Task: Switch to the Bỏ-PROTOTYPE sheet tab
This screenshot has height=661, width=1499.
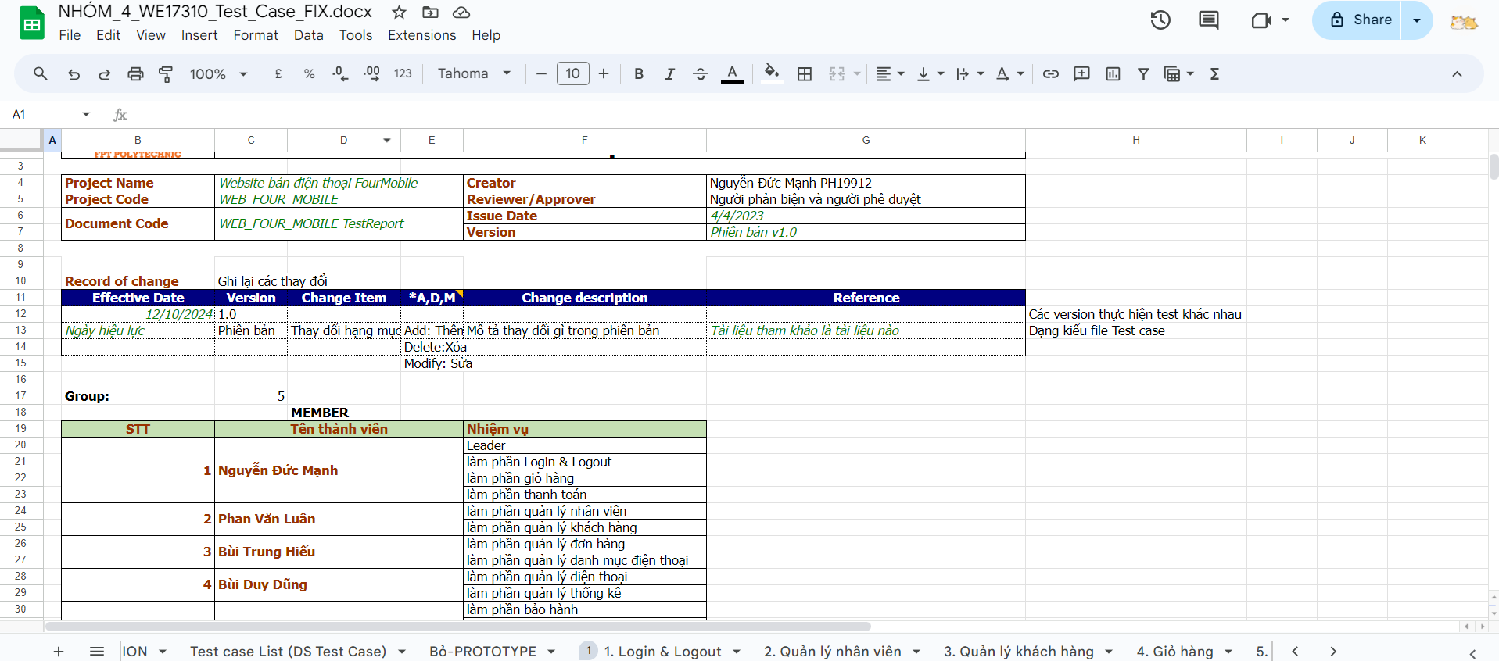Action: point(482,652)
